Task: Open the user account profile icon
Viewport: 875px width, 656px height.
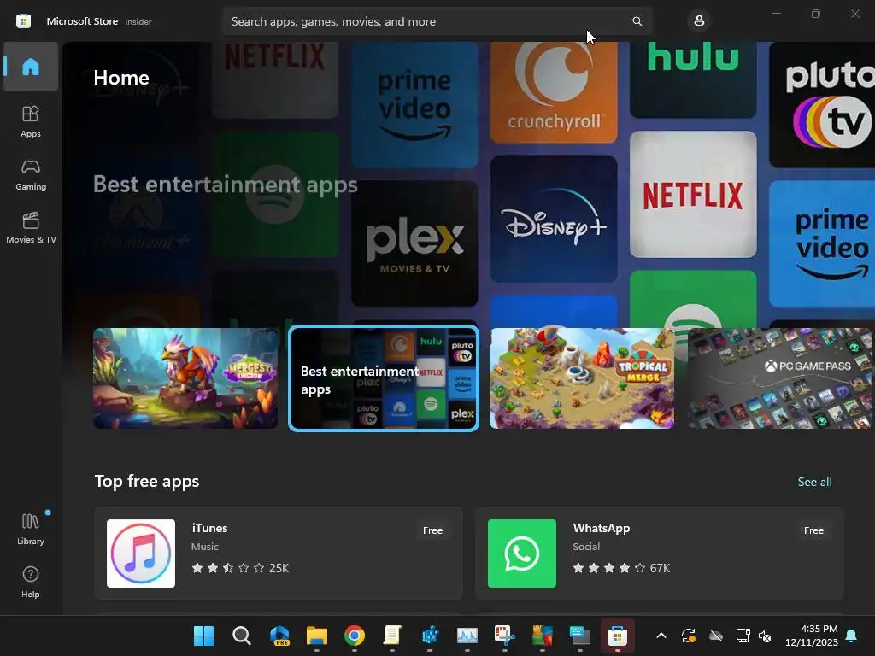Action: tap(699, 21)
